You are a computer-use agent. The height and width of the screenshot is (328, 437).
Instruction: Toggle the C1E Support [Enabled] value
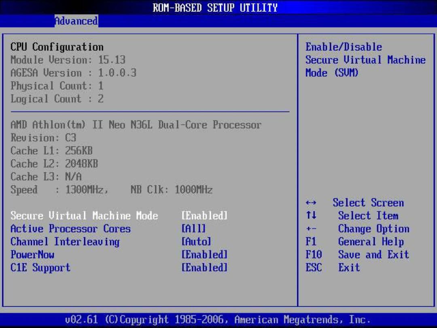click(204, 268)
